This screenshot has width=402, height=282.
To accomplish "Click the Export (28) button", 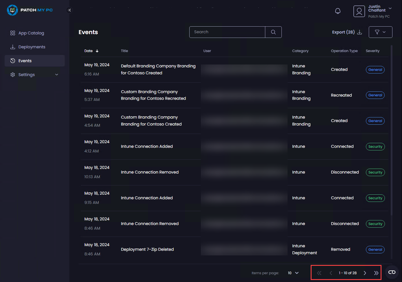I will coord(343,32).
